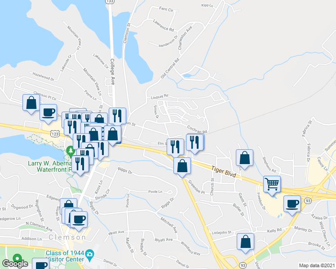
Task: Select shopping bag marker near Clemson Pl Cir
Action: (x=31, y=103)
